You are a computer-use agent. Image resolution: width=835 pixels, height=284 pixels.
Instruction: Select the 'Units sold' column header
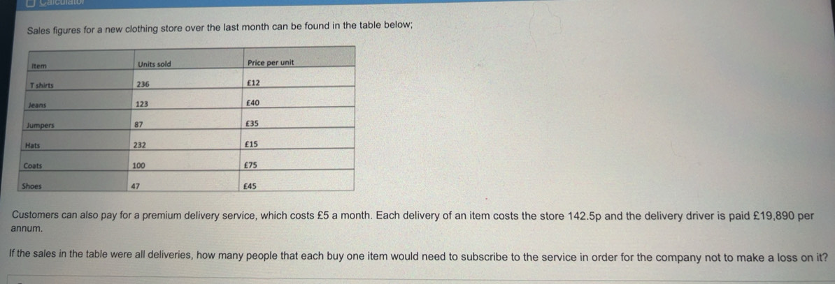pyautogui.click(x=155, y=64)
